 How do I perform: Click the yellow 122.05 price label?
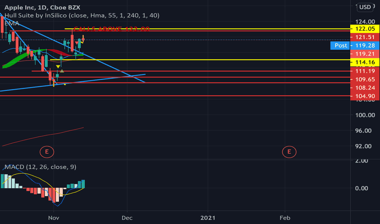tap(365, 29)
